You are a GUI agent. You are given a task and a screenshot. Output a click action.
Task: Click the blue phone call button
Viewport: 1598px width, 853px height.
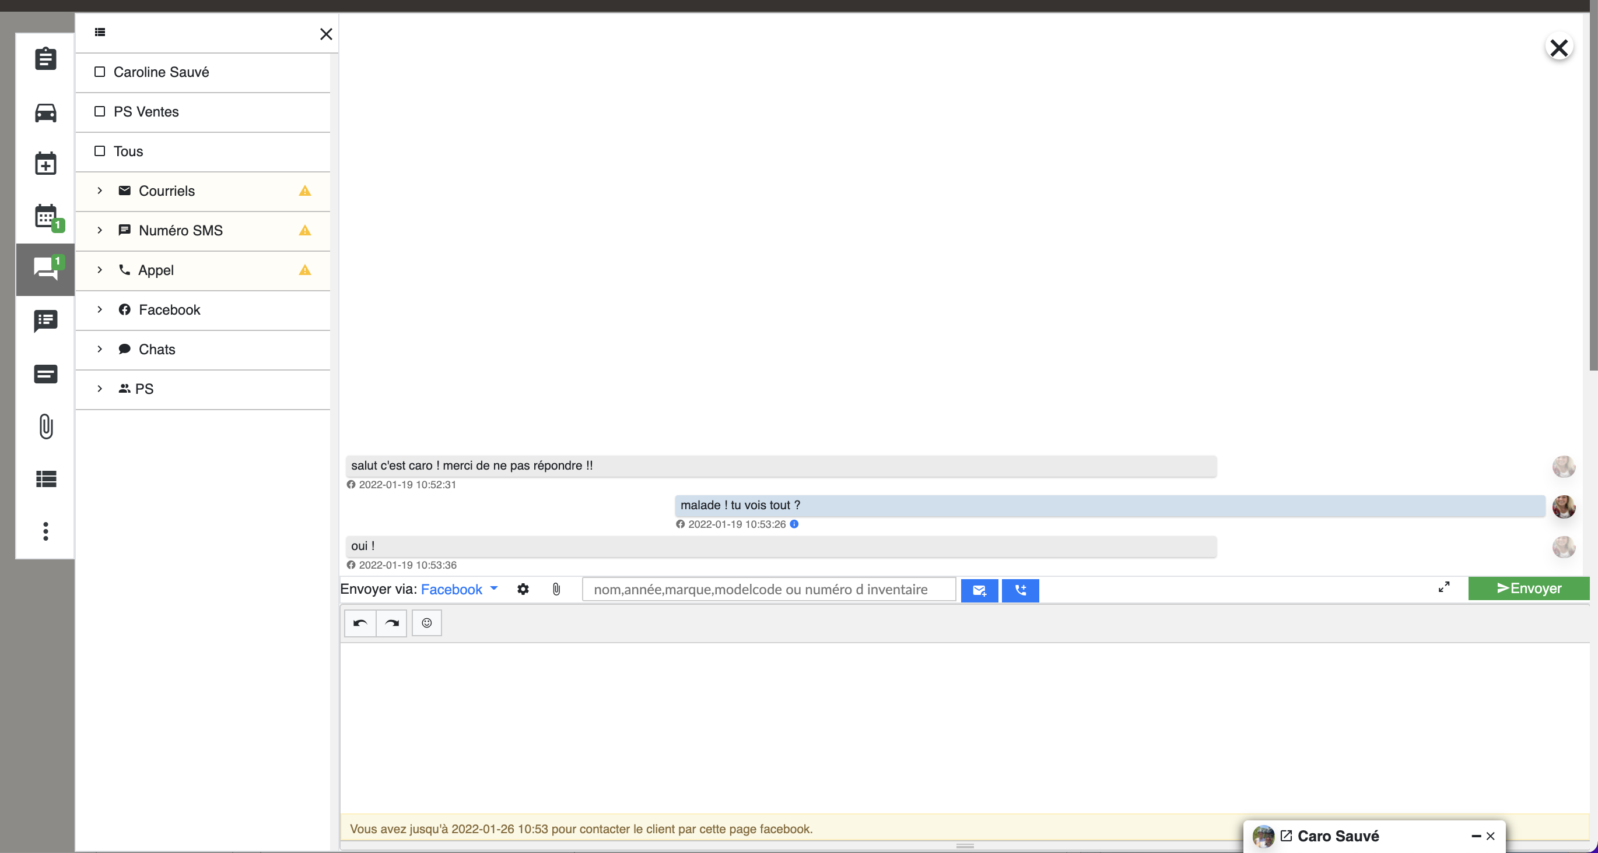[x=1021, y=590]
